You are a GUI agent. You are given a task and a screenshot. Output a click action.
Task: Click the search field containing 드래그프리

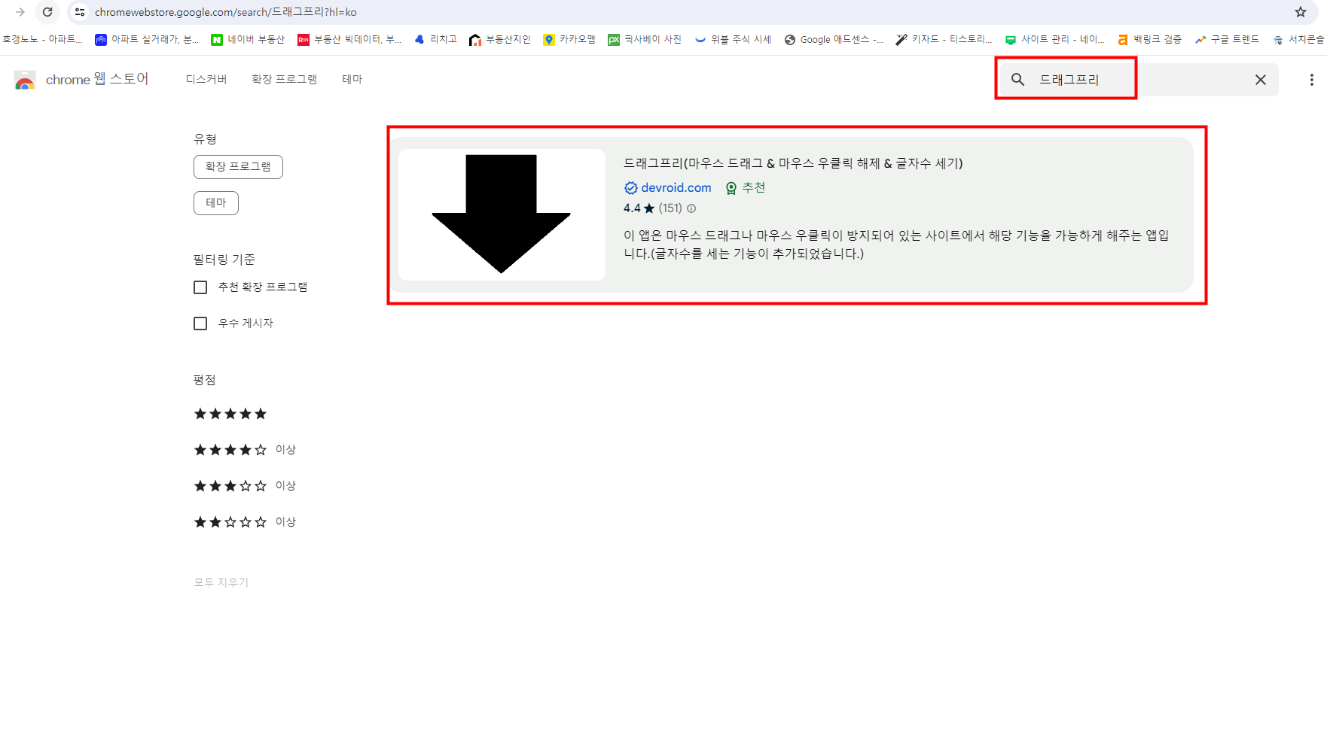point(1137,79)
